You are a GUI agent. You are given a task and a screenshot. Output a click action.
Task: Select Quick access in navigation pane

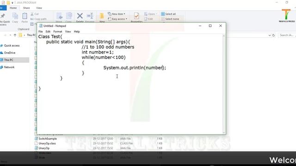[x=12, y=46]
